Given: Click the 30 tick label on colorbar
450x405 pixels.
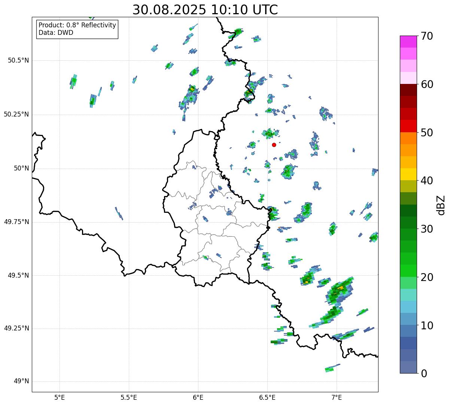Looking at the screenshot, I should coord(426,229).
